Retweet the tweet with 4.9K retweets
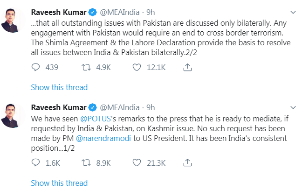The image size is (302, 190). coord(86,67)
